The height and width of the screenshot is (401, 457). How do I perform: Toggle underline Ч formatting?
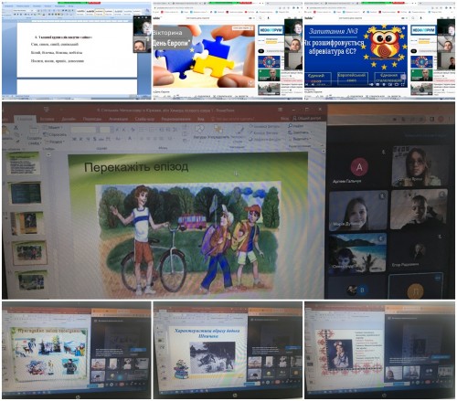point(88,139)
